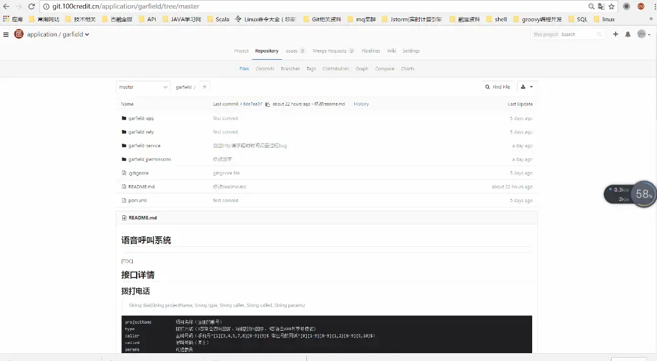Click site info icon in address bar
Image resolution: width=657 pixels, height=361 pixels.
click(x=47, y=7)
